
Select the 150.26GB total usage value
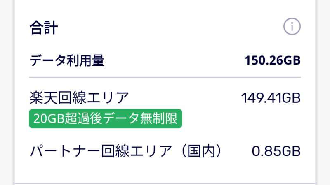pyautogui.click(x=273, y=60)
